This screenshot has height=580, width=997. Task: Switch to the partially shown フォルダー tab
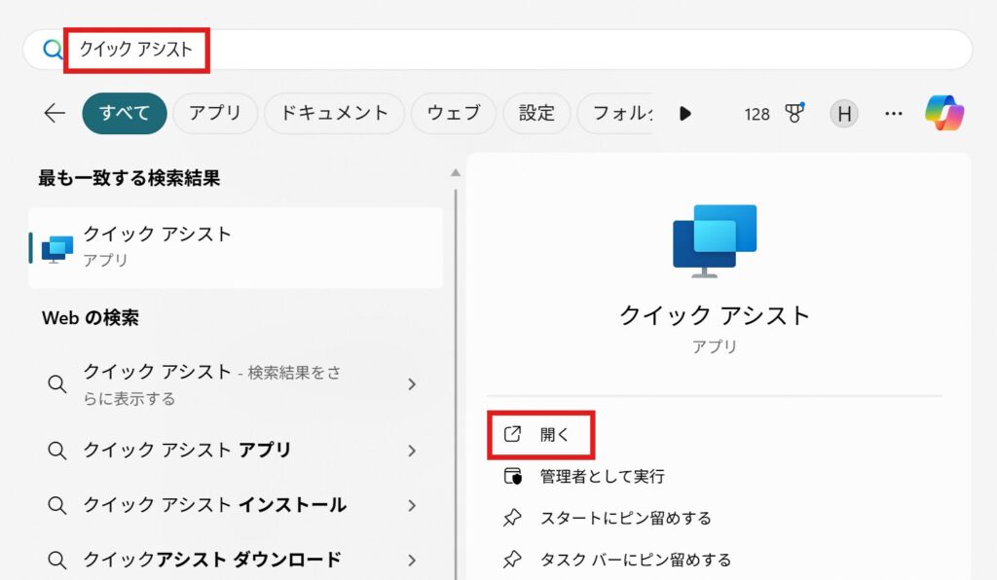point(615,113)
